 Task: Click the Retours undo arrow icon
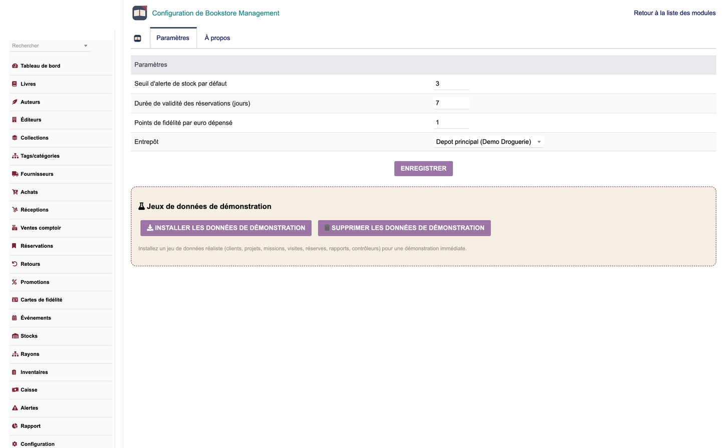coord(15,264)
